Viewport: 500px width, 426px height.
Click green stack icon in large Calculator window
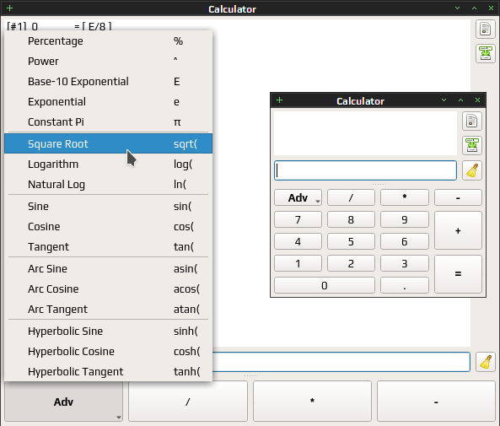pos(486,53)
